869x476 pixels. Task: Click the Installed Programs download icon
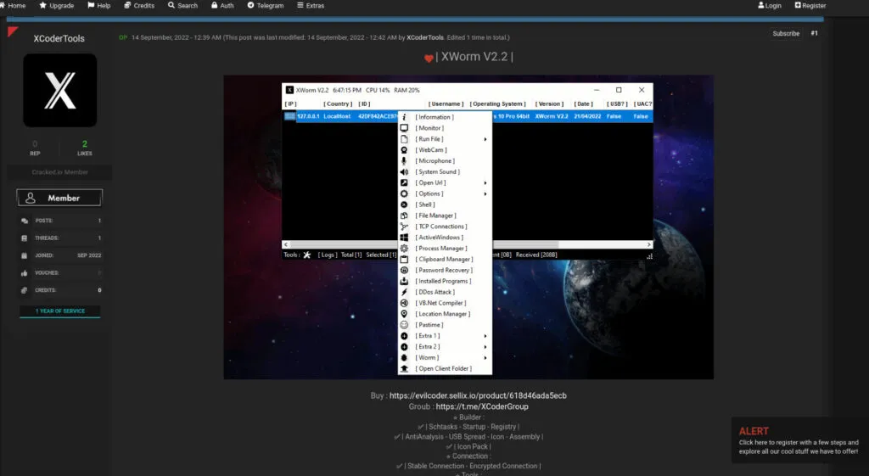(404, 281)
